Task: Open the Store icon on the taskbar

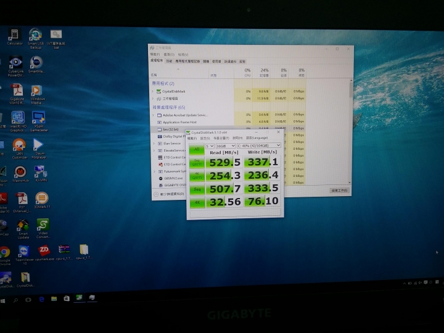Action: [x=67, y=298]
